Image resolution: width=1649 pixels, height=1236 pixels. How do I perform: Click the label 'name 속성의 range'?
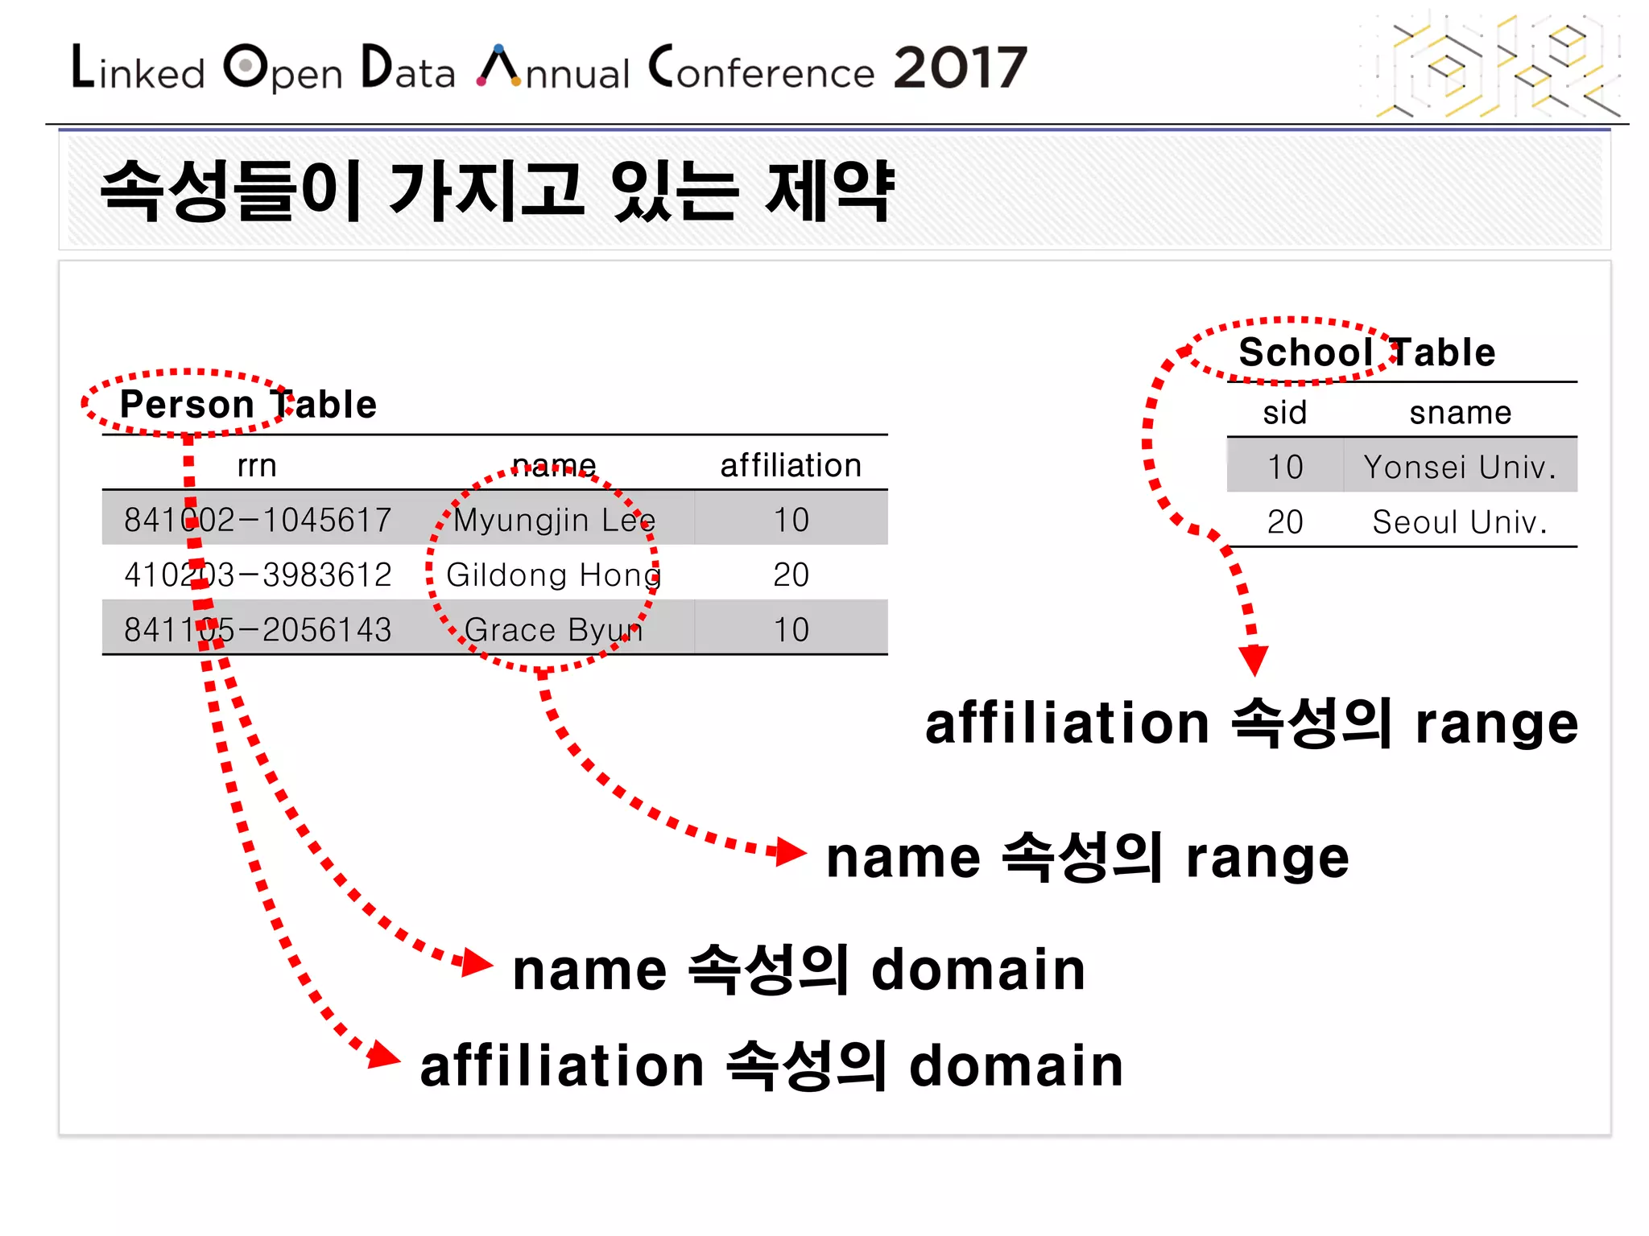(x=1087, y=857)
